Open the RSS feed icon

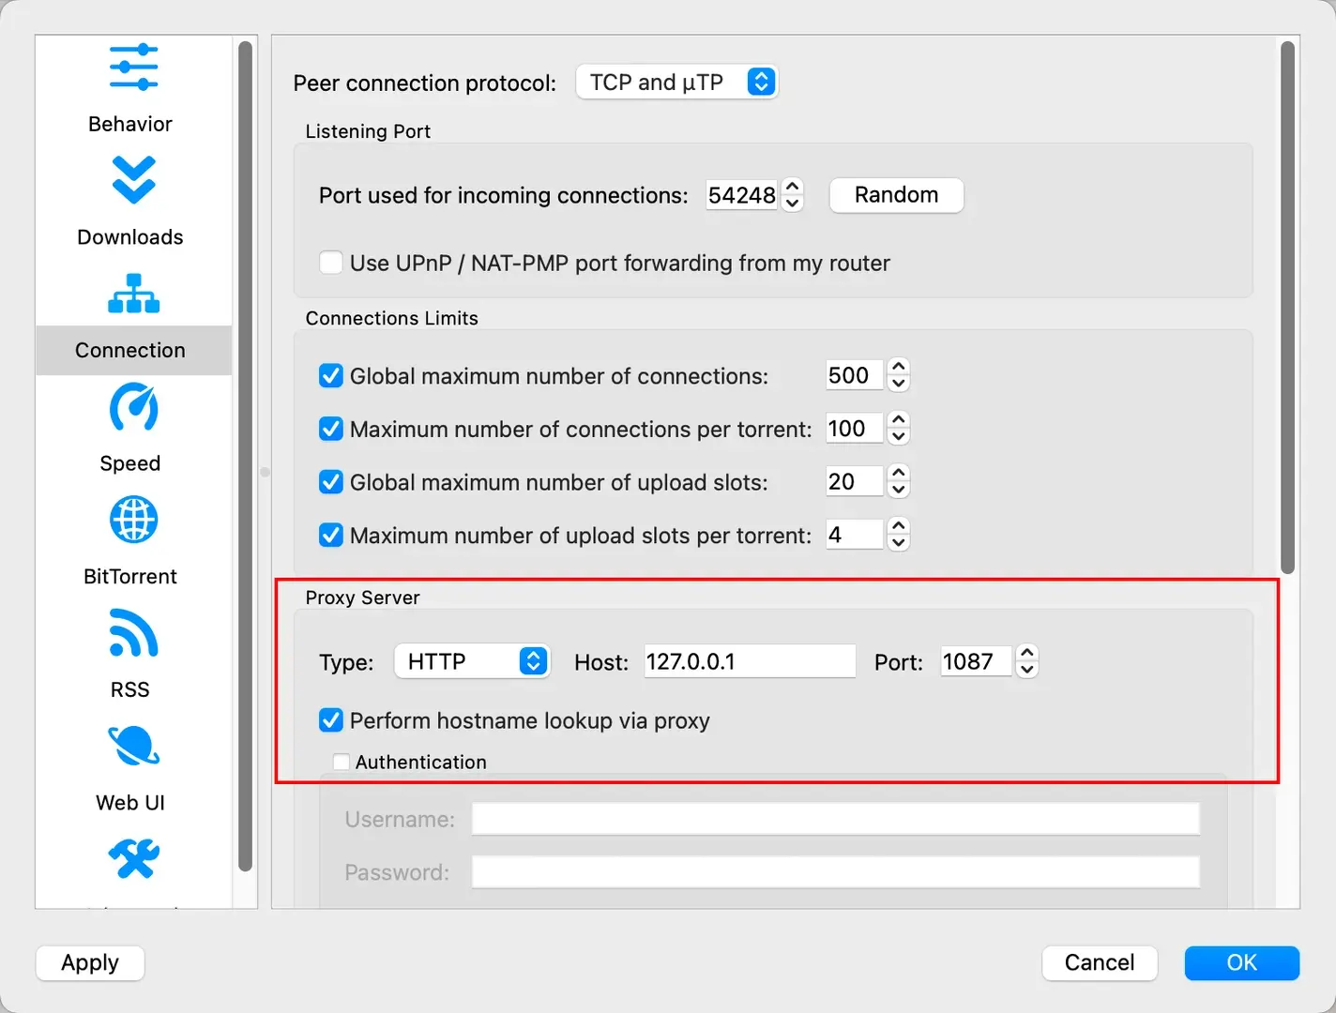133,633
